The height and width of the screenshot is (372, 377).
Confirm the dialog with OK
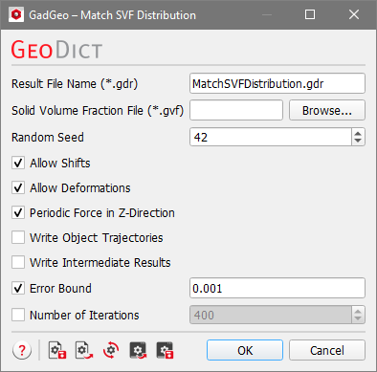point(245,350)
